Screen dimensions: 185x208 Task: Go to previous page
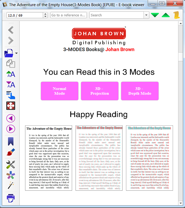coord(10,118)
